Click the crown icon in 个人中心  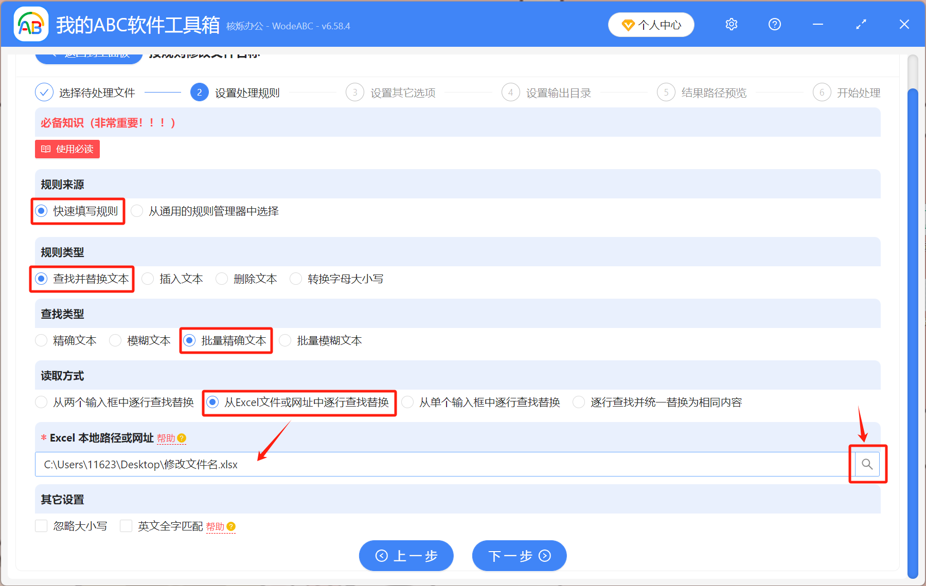click(x=629, y=24)
